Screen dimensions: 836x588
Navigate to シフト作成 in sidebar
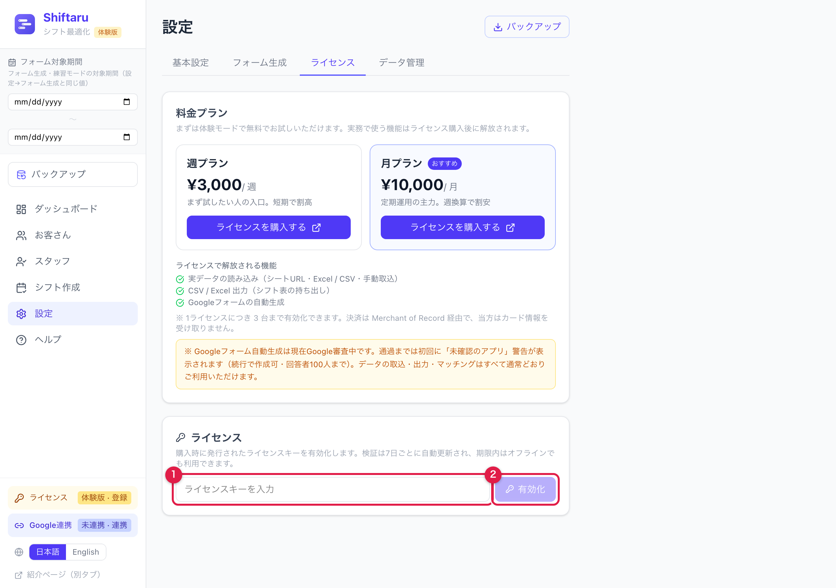click(x=73, y=287)
